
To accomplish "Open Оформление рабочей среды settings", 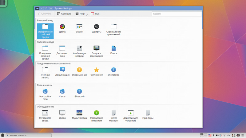I will 45,31.
